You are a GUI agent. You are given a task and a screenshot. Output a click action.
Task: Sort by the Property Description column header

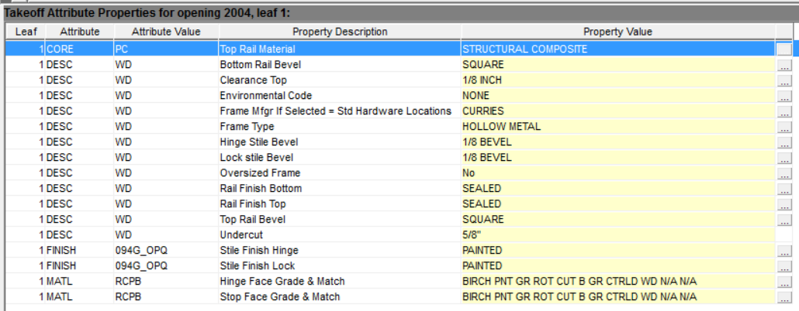point(339,32)
